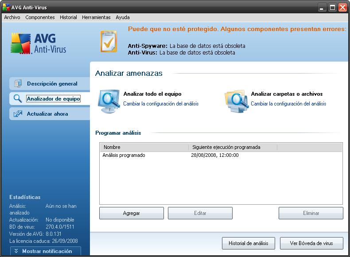350x257 pixels.
Task: Click the orange protection warning headline
Action: pos(237,29)
